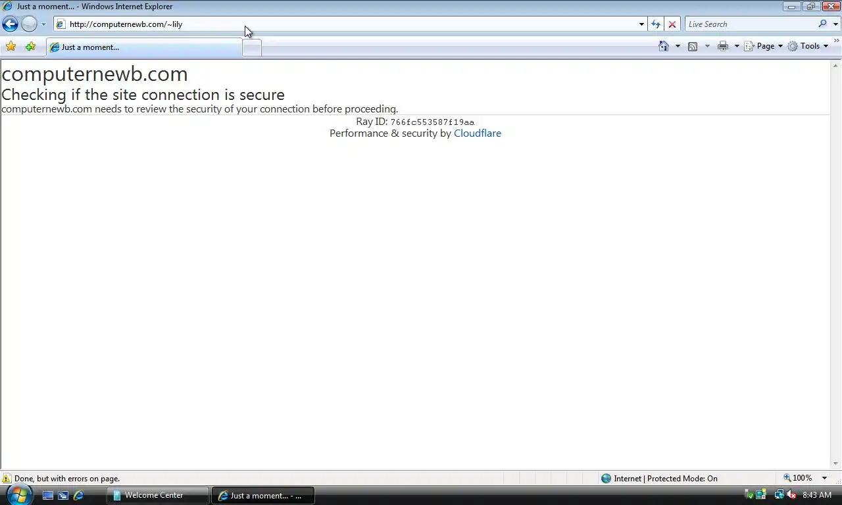This screenshot has height=505, width=842.
Task: Refresh the page with the blue arrows icon
Action: click(656, 24)
